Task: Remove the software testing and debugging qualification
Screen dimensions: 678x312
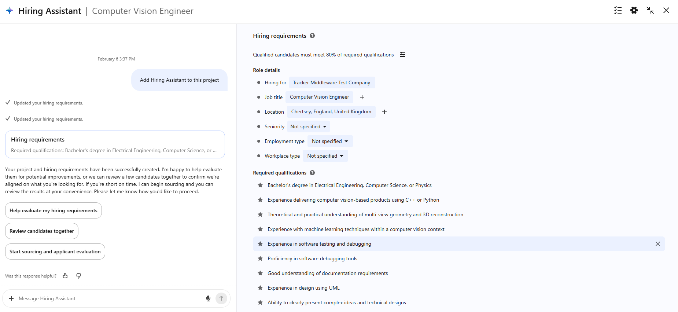Action: tap(658, 244)
